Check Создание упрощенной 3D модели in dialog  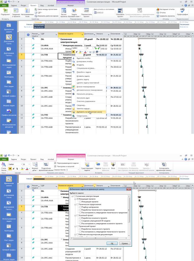coord(80,221)
